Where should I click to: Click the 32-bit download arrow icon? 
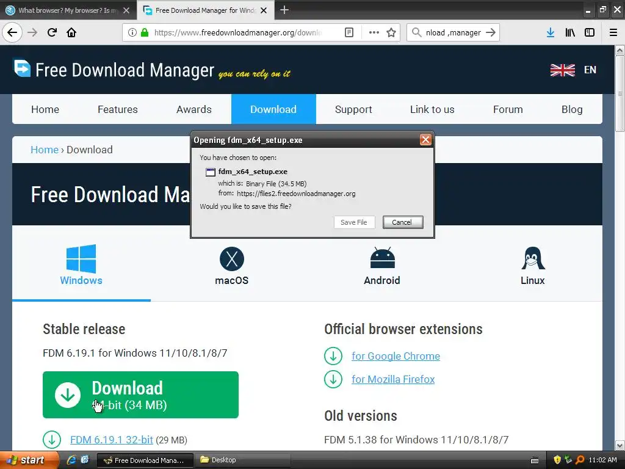[52, 440]
